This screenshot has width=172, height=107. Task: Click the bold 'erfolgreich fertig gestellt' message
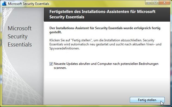tap(105, 30)
